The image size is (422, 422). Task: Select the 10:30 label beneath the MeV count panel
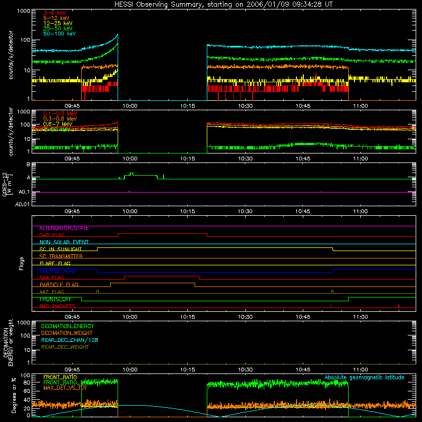(245, 159)
